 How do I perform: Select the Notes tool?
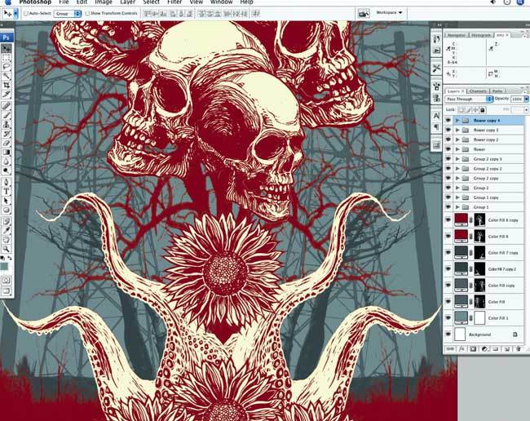[x=7, y=221]
